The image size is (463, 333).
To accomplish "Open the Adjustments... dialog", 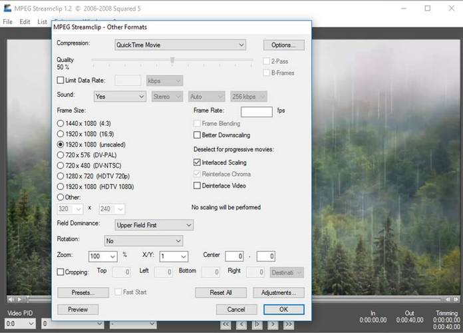I will point(279,292).
